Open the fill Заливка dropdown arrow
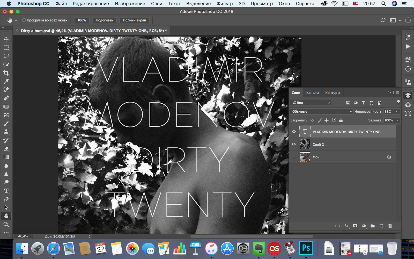Image resolution: width=414 pixels, height=259 pixels. tap(397, 120)
